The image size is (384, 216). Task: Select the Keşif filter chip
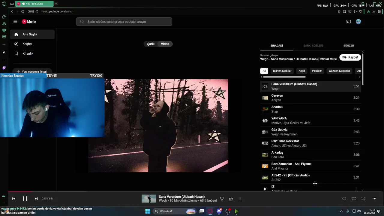coord(301,71)
